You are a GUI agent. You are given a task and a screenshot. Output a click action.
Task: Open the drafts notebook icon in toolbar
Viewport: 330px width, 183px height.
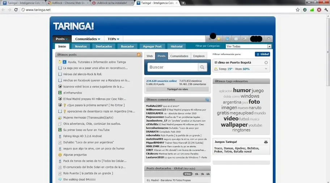(227, 39)
